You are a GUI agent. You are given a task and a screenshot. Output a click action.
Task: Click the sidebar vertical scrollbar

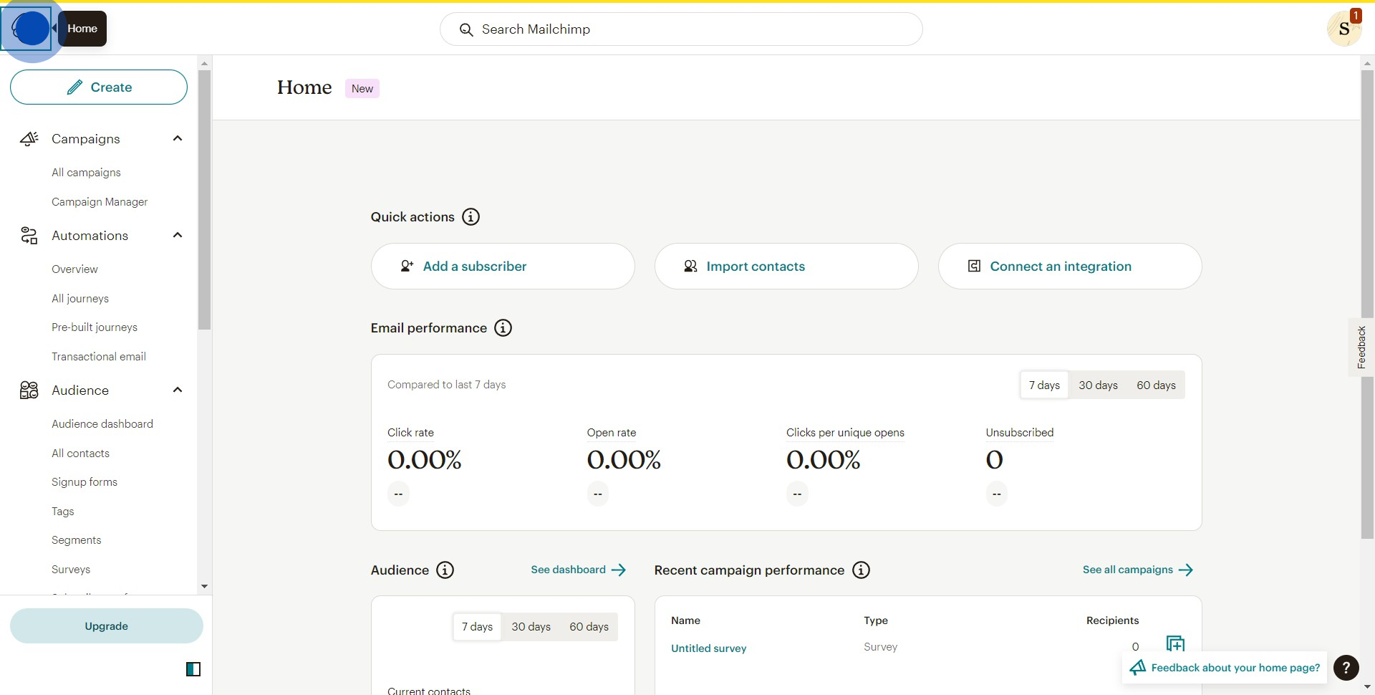pyautogui.click(x=204, y=201)
